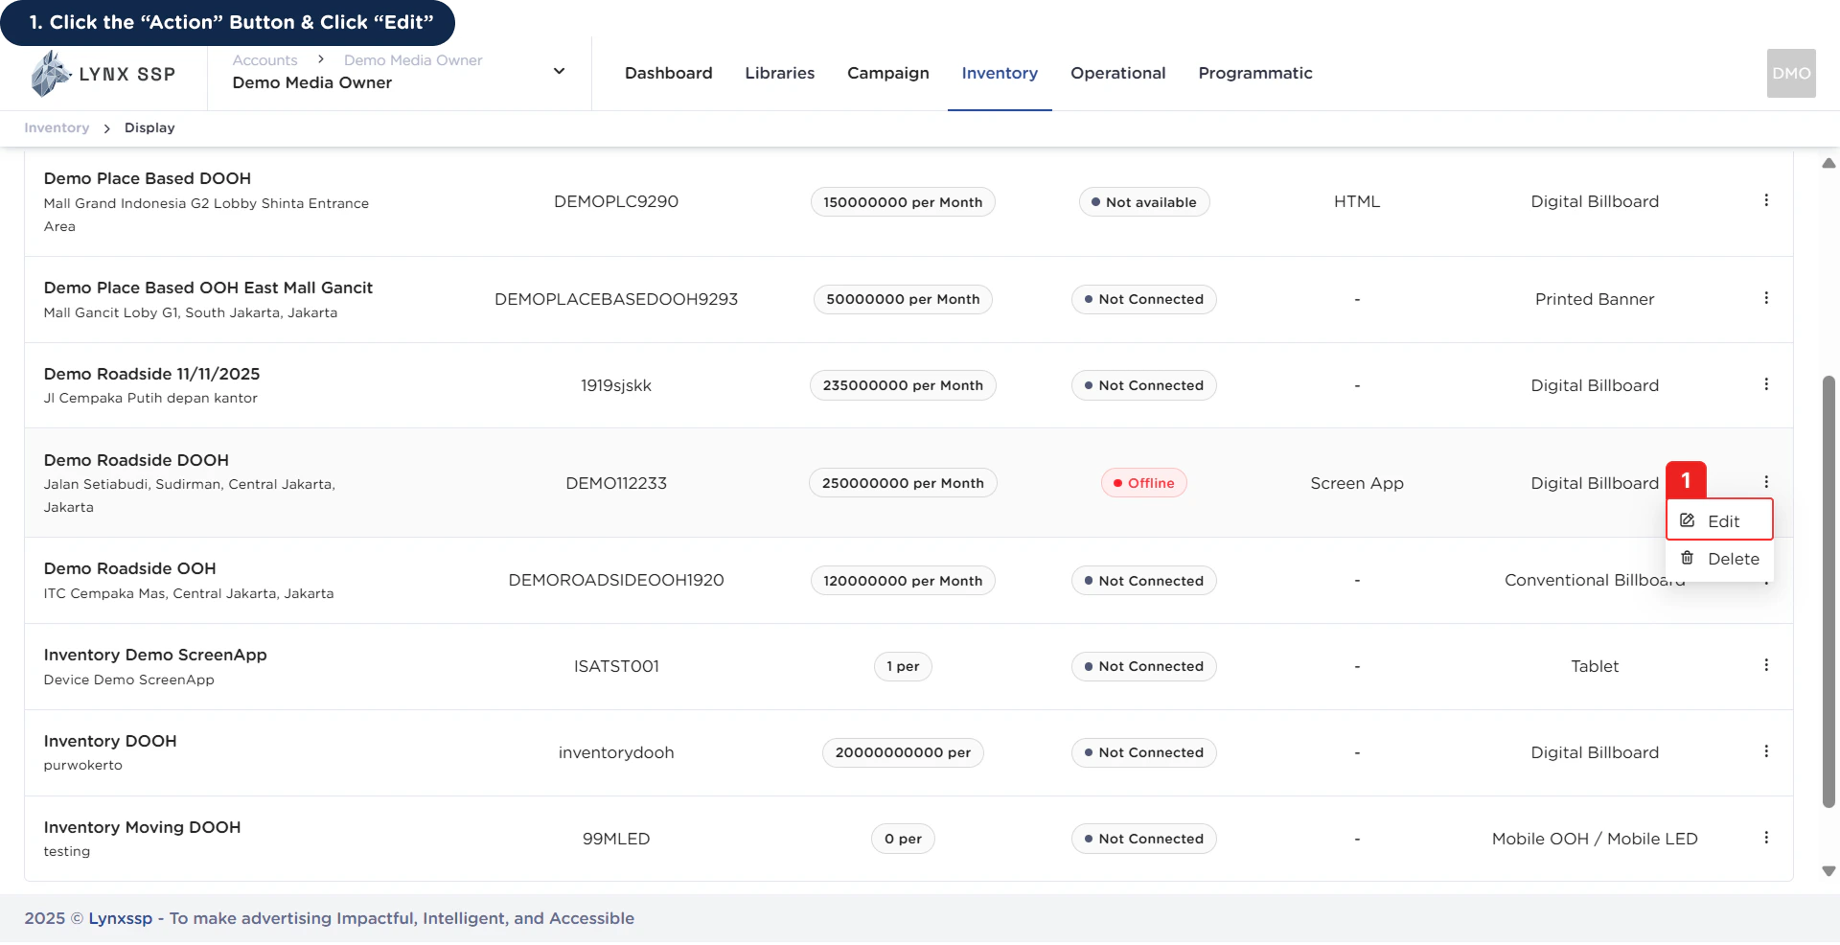The width and height of the screenshot is (1840, 945).
Task: Click the Offline status badge
Action: [x=1143, y=483]
